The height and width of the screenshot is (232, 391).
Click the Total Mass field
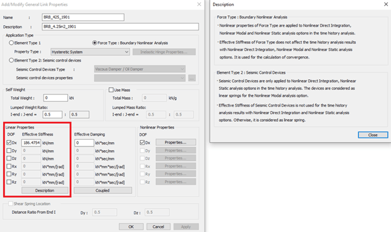[x=154, y=98]
